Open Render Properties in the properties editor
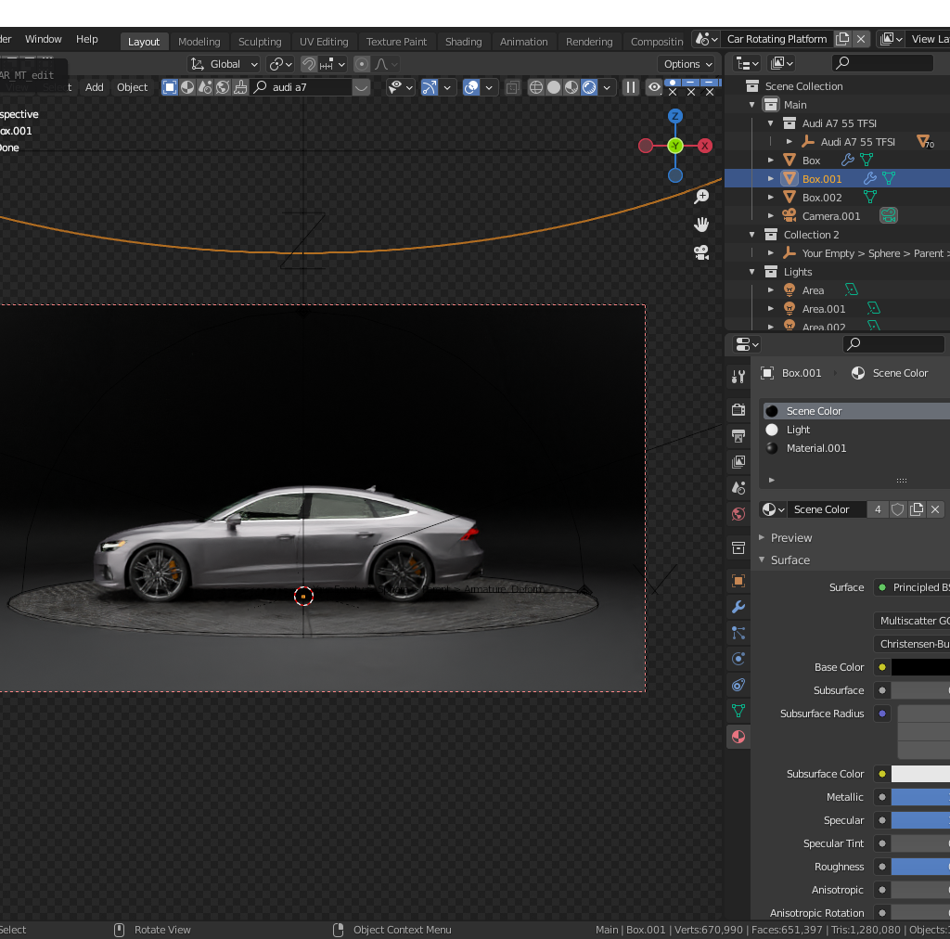 click(738, 409)
